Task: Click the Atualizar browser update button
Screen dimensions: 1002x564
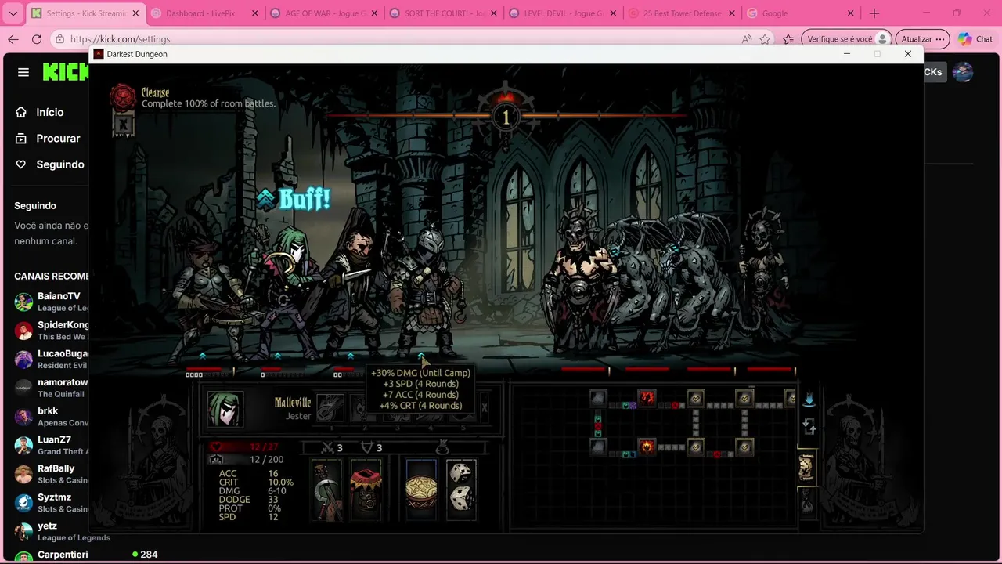Action: coord(922,39)
